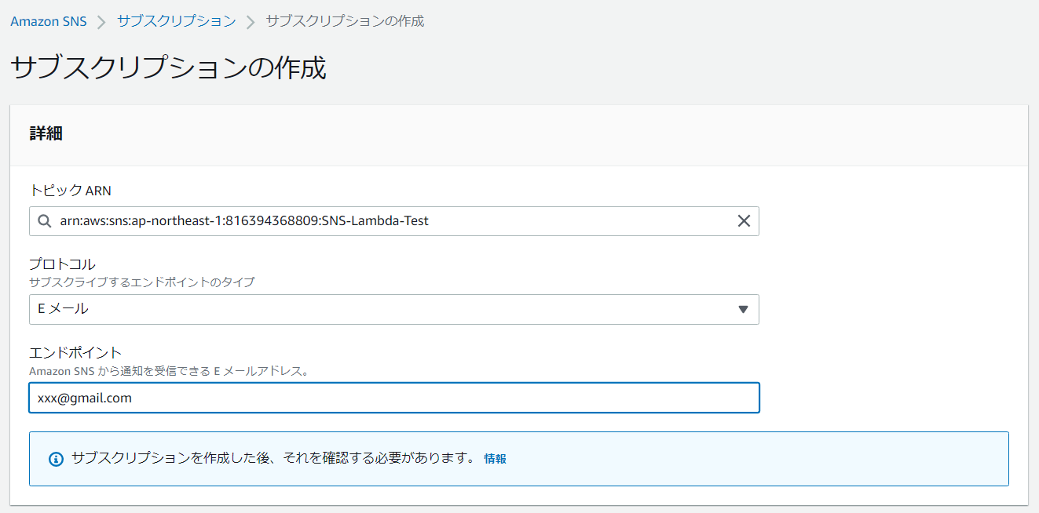Click the エンドポイント email input field

(x=394, y=398)
